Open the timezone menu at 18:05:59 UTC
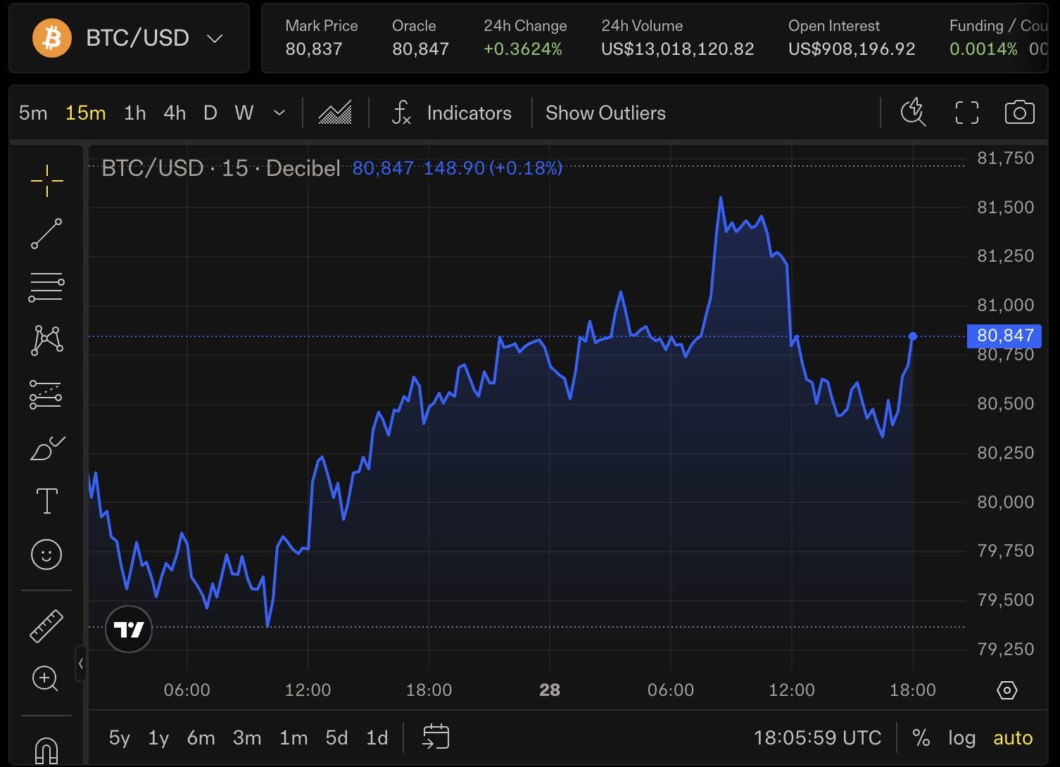1060x767 pixels. click(x=817, y=737)
